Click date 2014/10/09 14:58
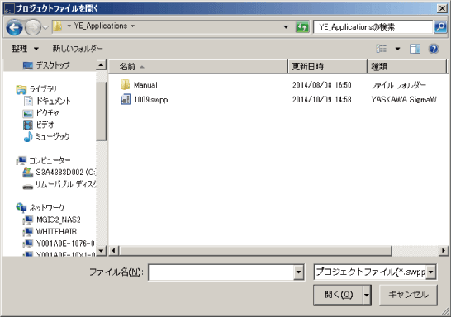The width and height of the screenshot is (451, 317). [x=322, y=99]
